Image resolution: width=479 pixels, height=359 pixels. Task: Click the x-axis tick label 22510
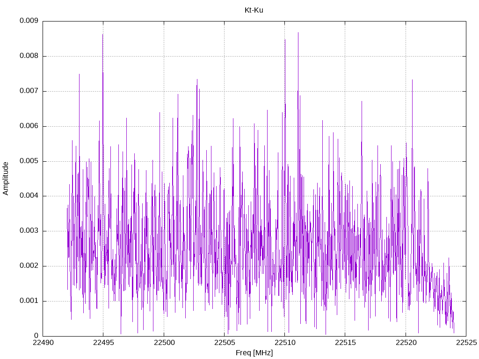(x=285, y=343)
